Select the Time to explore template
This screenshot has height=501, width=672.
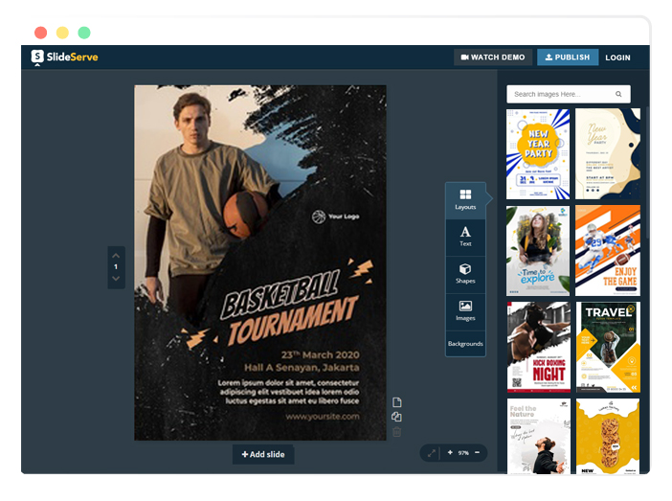pyautogui.click(x=538, y=251)
